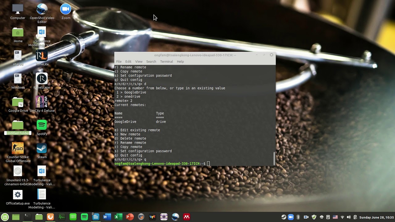Open the calendar from the clock
Viewport: 395px width, 222px height.
376,217
